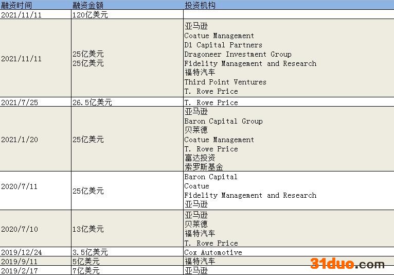This screenshot has height=275, width=394.
Task: Select the 7亿美元 amount cell
Action: [x=86, y=270]
